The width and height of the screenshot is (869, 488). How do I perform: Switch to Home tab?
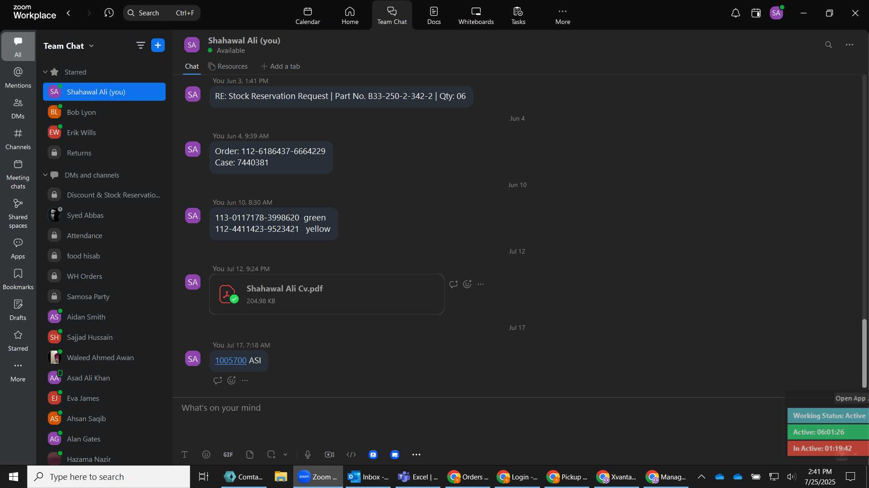[350, 15]
